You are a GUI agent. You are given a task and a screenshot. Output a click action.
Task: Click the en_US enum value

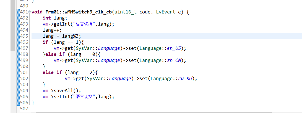[174, 48]
